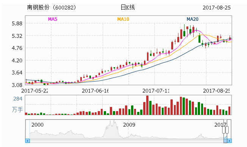Click the 3.08 price axis label
Screen dimensions: 247x147
tap(17, 85)
